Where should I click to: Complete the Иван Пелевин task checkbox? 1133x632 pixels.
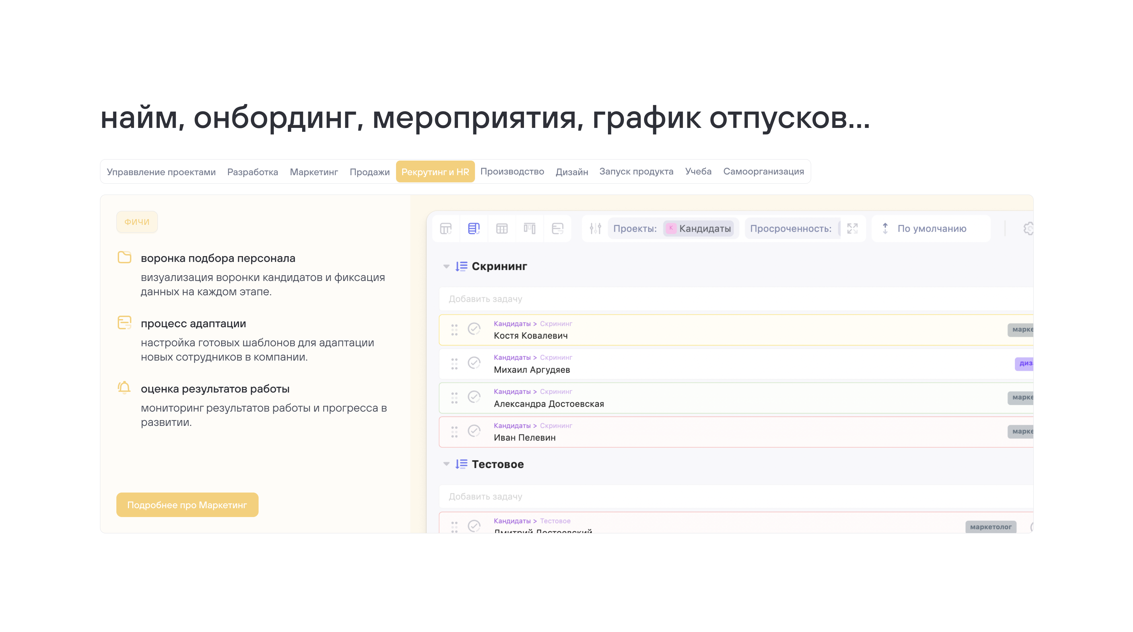coord(474,431)
